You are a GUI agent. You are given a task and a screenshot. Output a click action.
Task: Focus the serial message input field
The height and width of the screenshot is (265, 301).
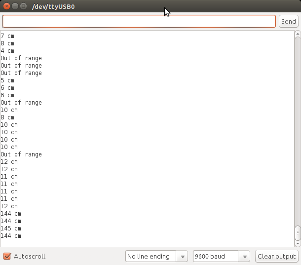(139, 21)
